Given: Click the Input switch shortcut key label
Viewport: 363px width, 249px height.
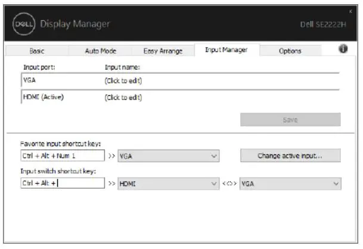Looking at the screenshot, I should [58, 171].
